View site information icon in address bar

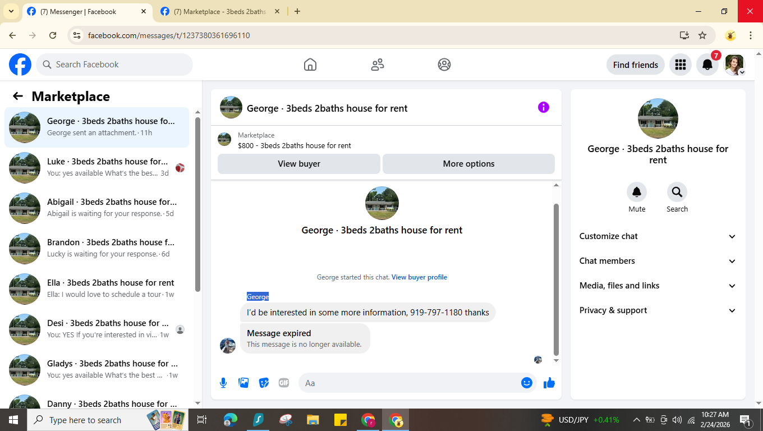coord(77,35)
